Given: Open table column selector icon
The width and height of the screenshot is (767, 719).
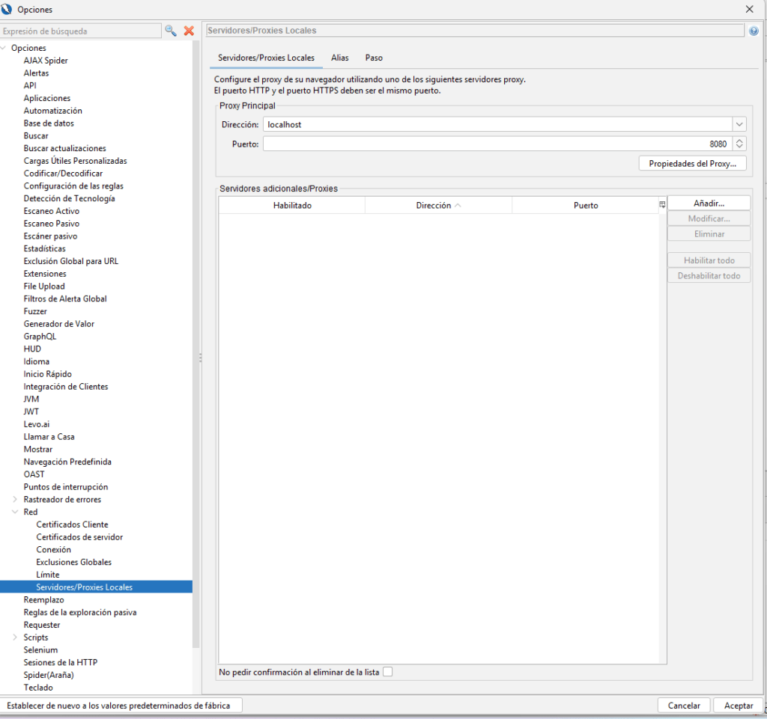Looking at the screenshot, I should pyautogui.click(x=662, y=205).
